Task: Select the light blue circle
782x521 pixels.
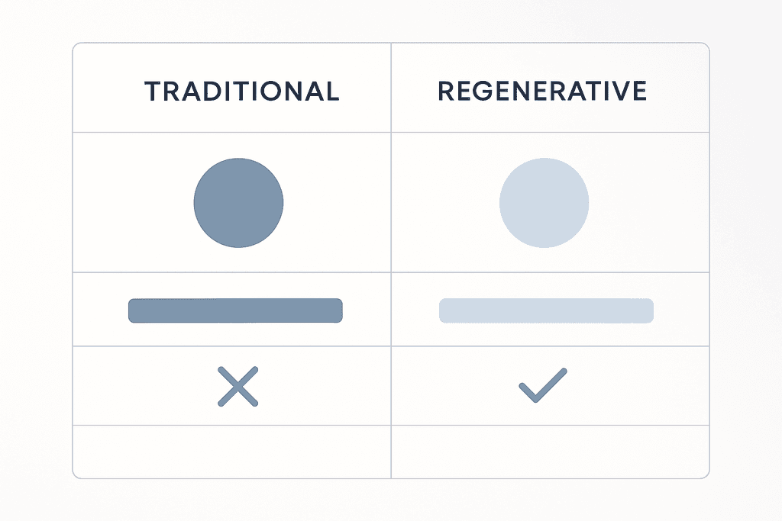Action: click(544, 202)
